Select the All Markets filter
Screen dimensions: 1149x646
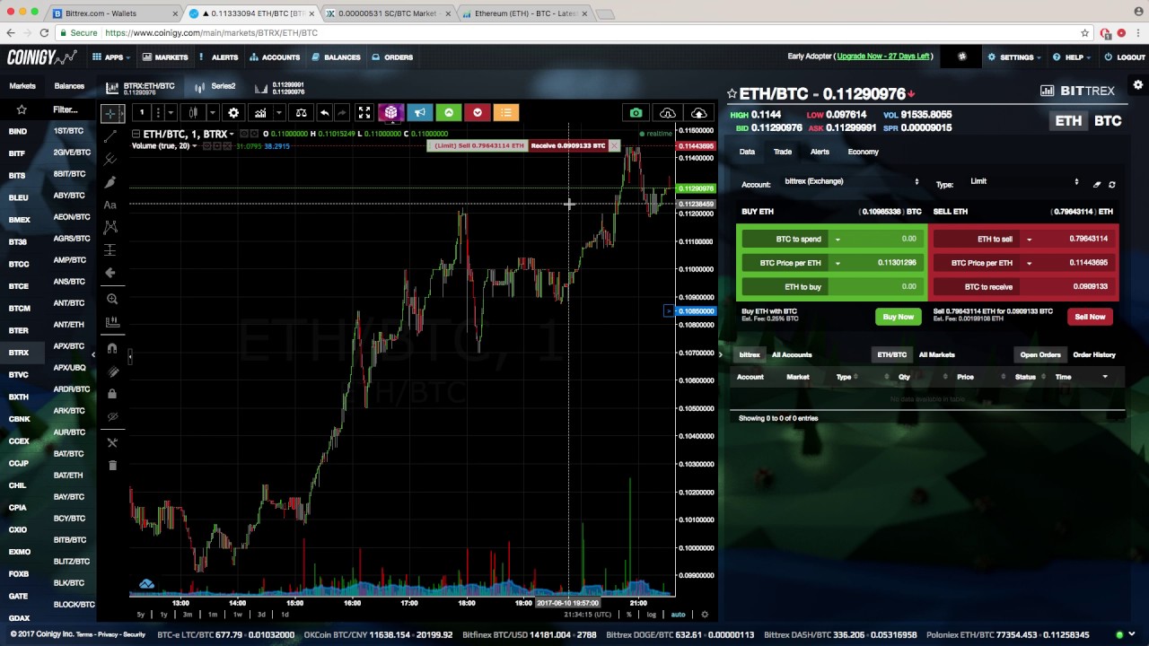936,354
